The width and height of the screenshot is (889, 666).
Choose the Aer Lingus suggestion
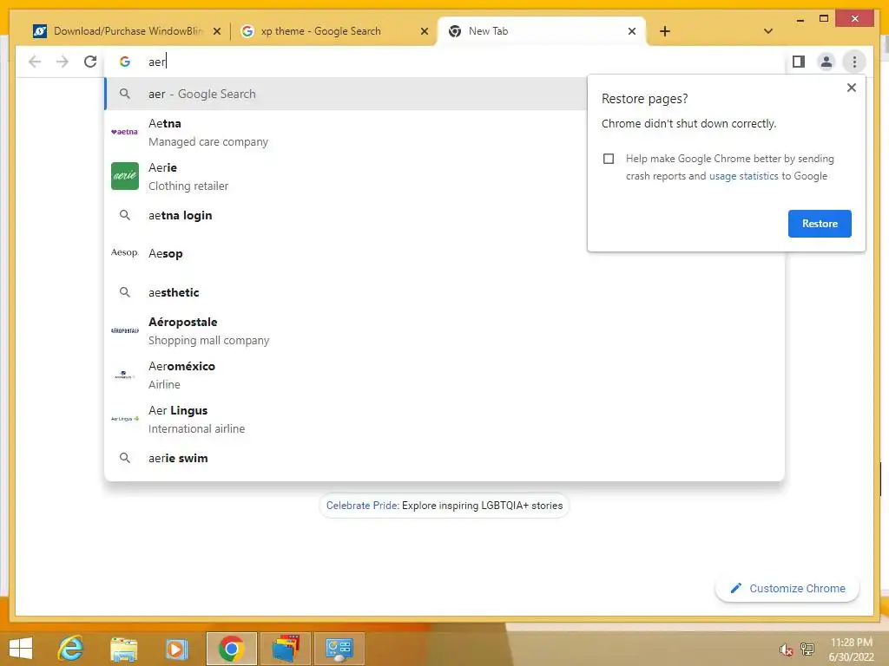click(444, 419)
